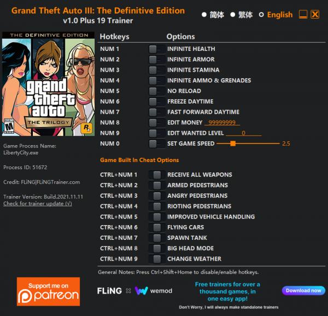Click CTRL+NUM 1 hotkey label

[119, 175]
